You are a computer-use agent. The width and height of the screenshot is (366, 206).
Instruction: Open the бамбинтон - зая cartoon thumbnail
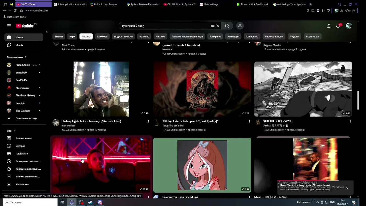point(202,165)
